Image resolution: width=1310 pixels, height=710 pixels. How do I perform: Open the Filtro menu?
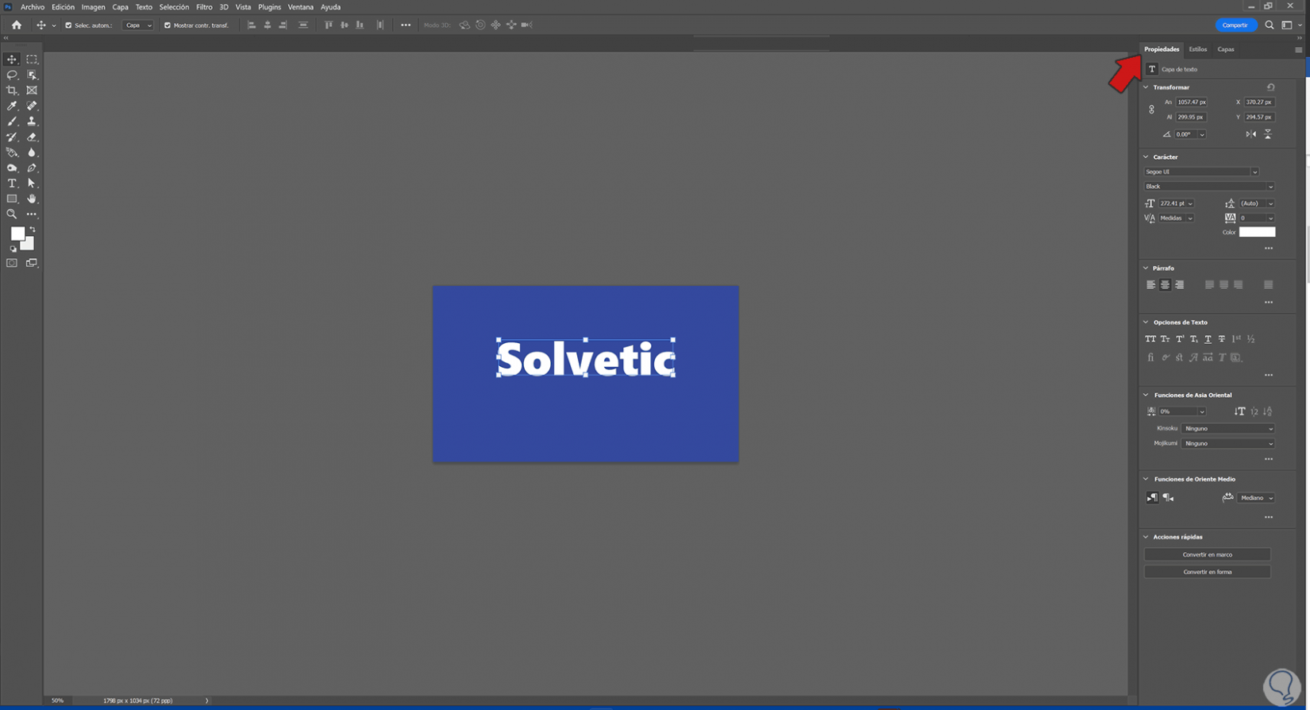(204, 7)
